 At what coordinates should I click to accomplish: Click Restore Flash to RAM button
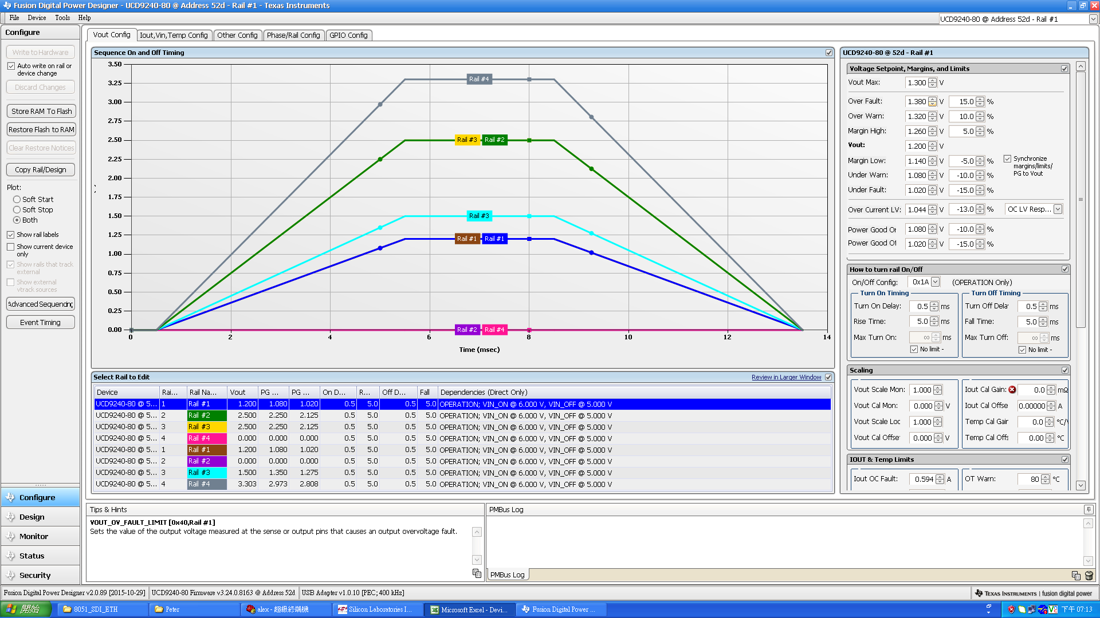tap(41, 129)
